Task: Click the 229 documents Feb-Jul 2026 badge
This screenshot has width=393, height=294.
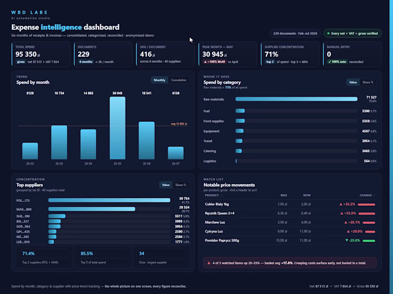Action: 295,33
